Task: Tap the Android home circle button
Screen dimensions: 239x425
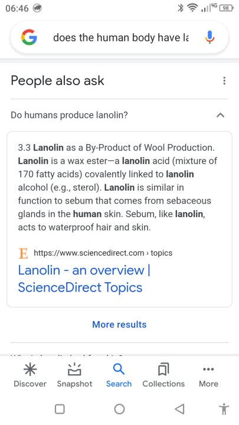Action: pos(119,408)
